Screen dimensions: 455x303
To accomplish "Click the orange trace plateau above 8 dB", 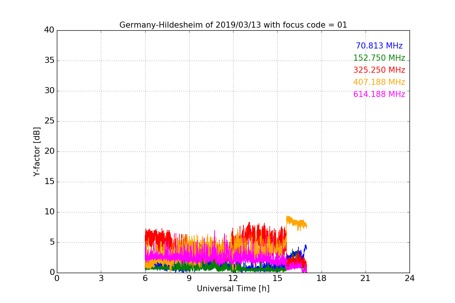I will (297, 223).
